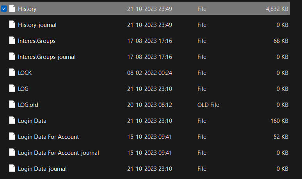Click the OLD File type label

208,105
